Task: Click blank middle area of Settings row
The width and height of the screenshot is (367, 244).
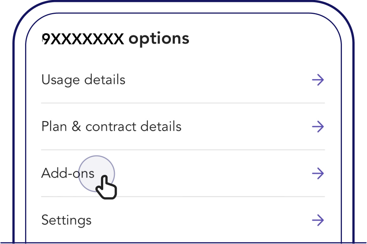Action: tap(202, 220)
